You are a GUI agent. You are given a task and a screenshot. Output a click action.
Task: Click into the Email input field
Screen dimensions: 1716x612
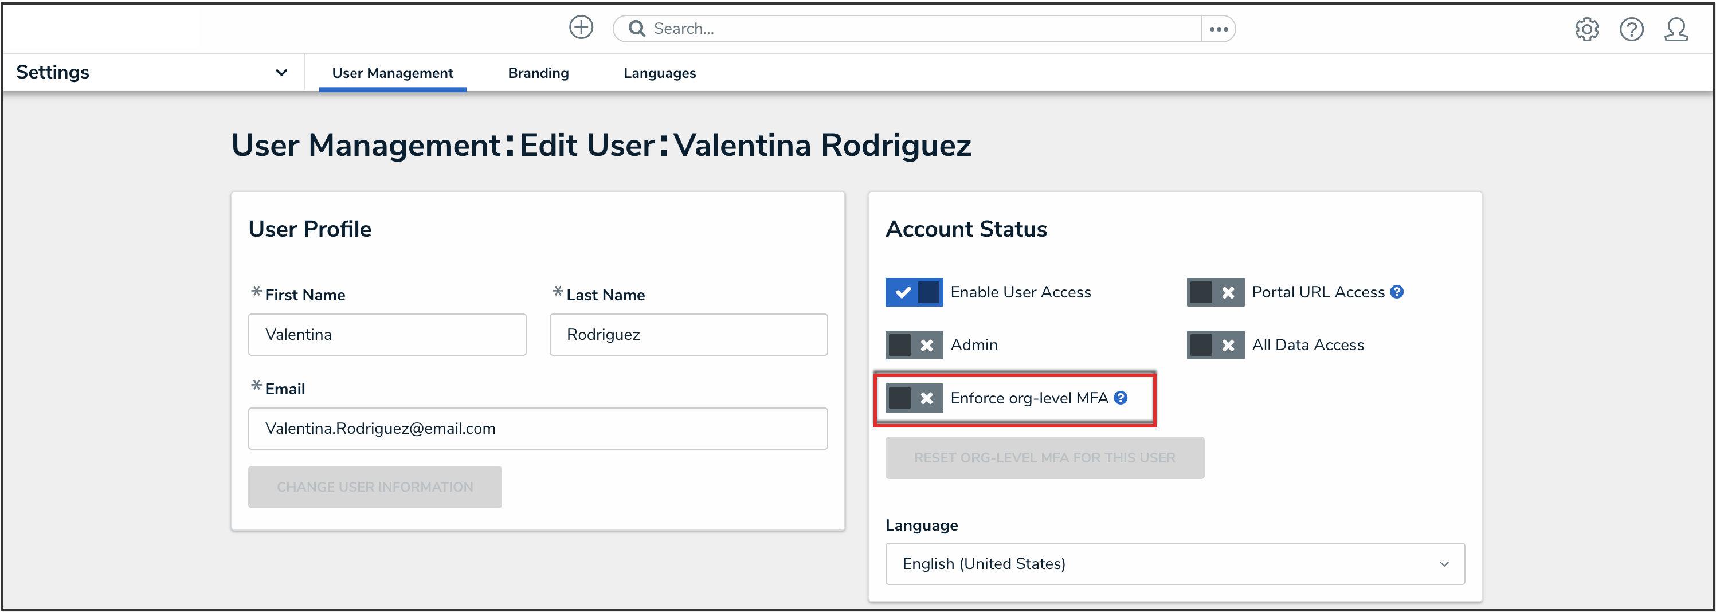tap(537, 428)
